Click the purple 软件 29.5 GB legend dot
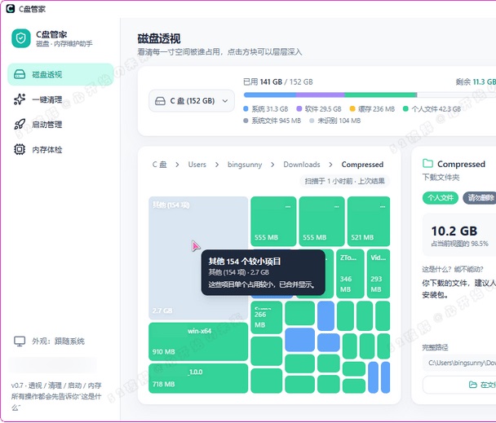Screen dimensions: 496x423 (299, 108)
